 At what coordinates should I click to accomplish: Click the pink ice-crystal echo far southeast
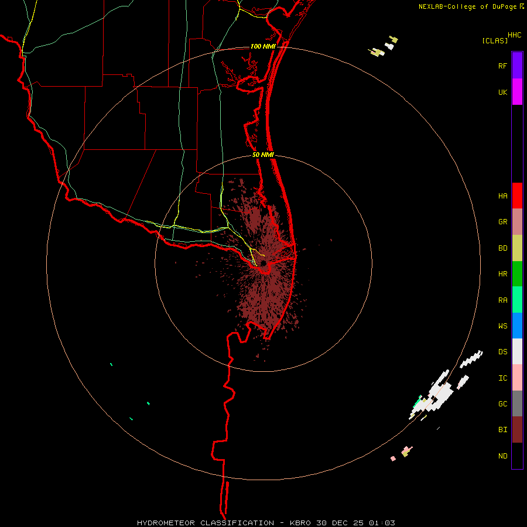click(407, 451)
